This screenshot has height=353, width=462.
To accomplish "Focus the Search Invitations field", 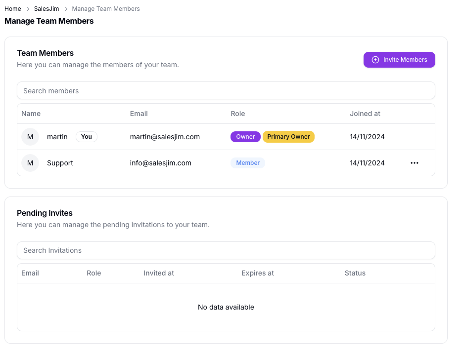I will pos(226,250).
